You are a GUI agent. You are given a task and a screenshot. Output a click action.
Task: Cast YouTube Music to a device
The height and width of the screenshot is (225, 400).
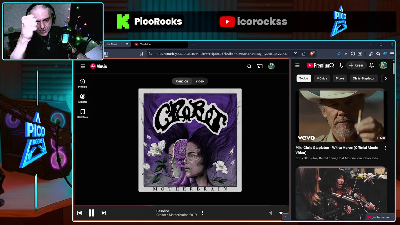tap(260, 66)
